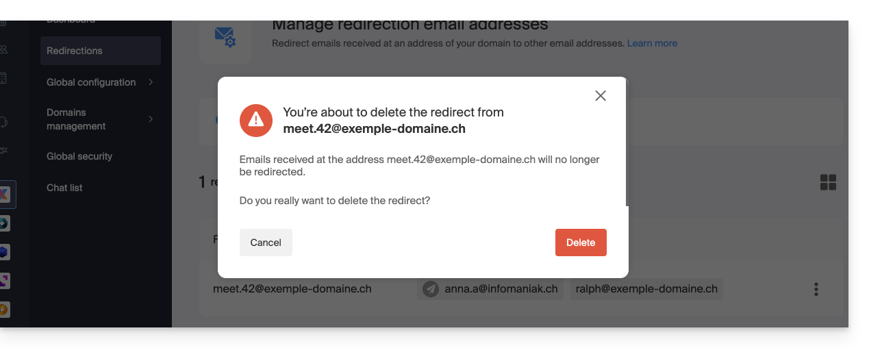The height and width of the screenshot is (348, 869).
Task: Open the highlighted Mail app icon in rail
Action: (x=5, y=195)
